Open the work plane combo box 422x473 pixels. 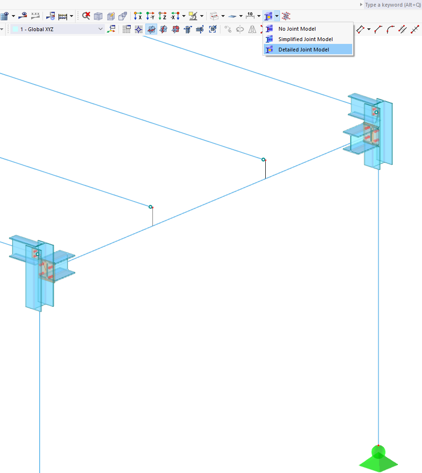pos(57,29)
